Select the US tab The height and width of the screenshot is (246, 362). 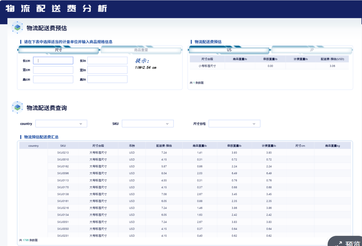click(x=229, y=50)
